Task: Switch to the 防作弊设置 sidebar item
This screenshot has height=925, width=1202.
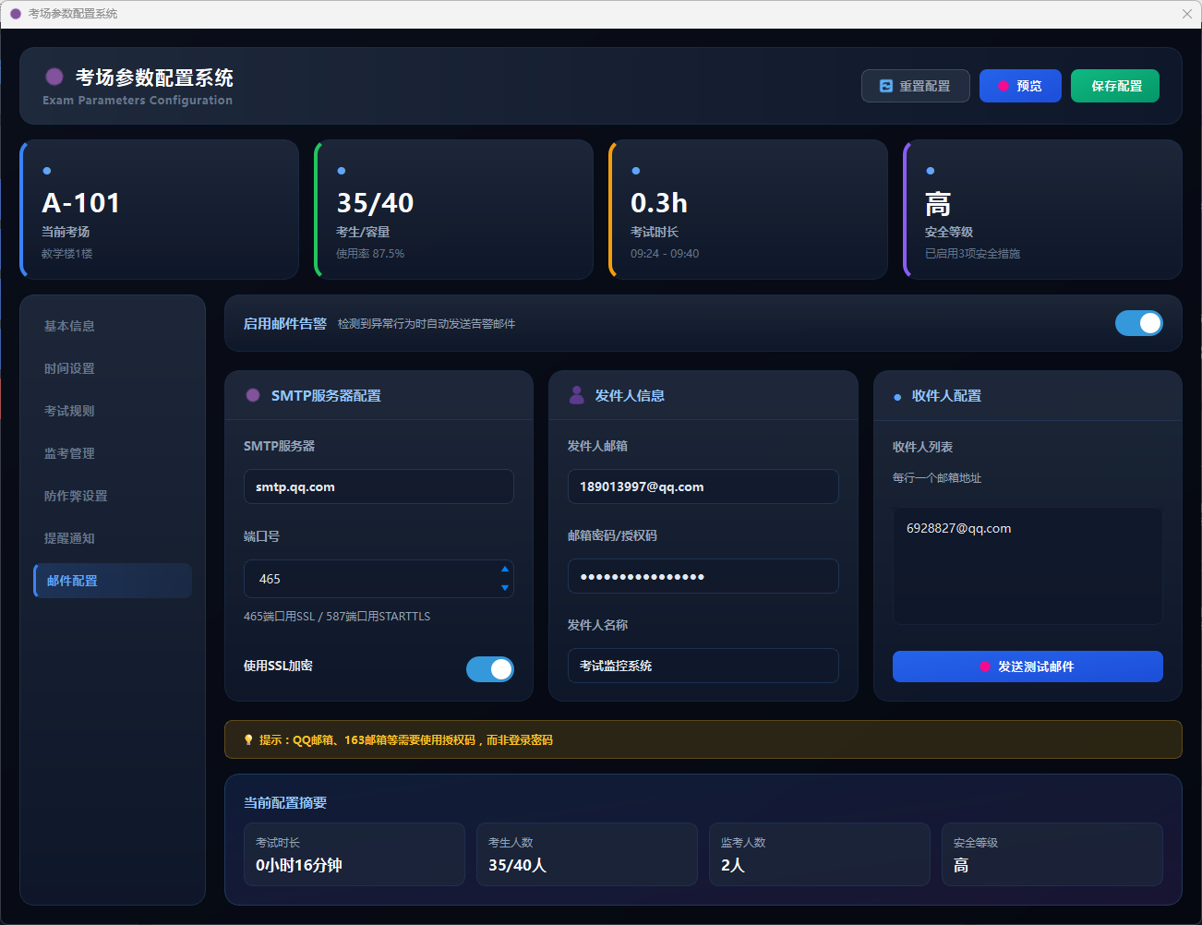Action: click(76, 496)
